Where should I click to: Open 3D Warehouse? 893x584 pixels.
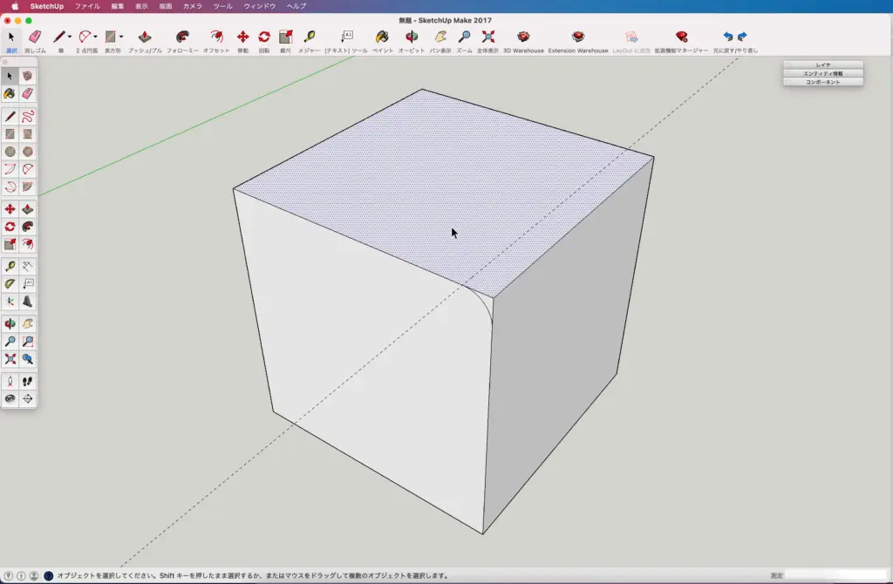point(523,37)
